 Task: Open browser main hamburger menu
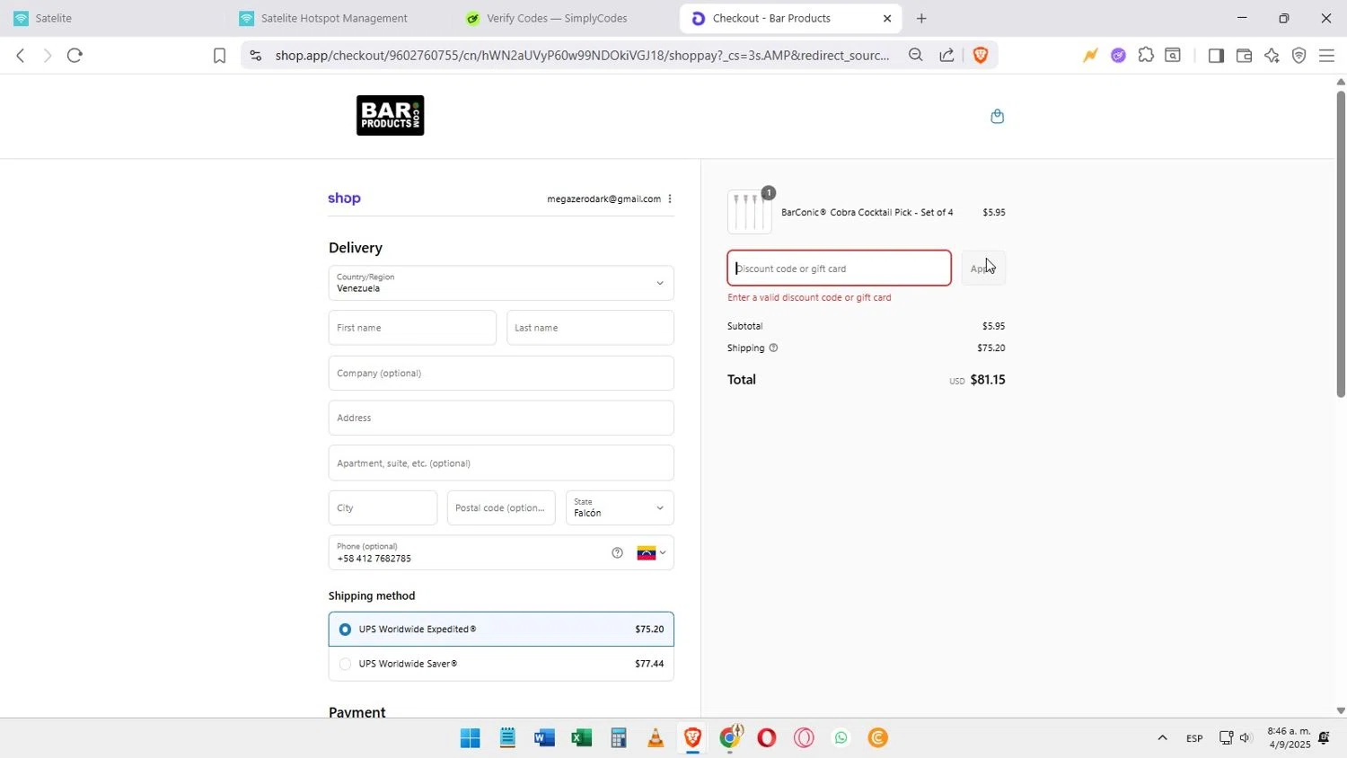coord(1326,56)
